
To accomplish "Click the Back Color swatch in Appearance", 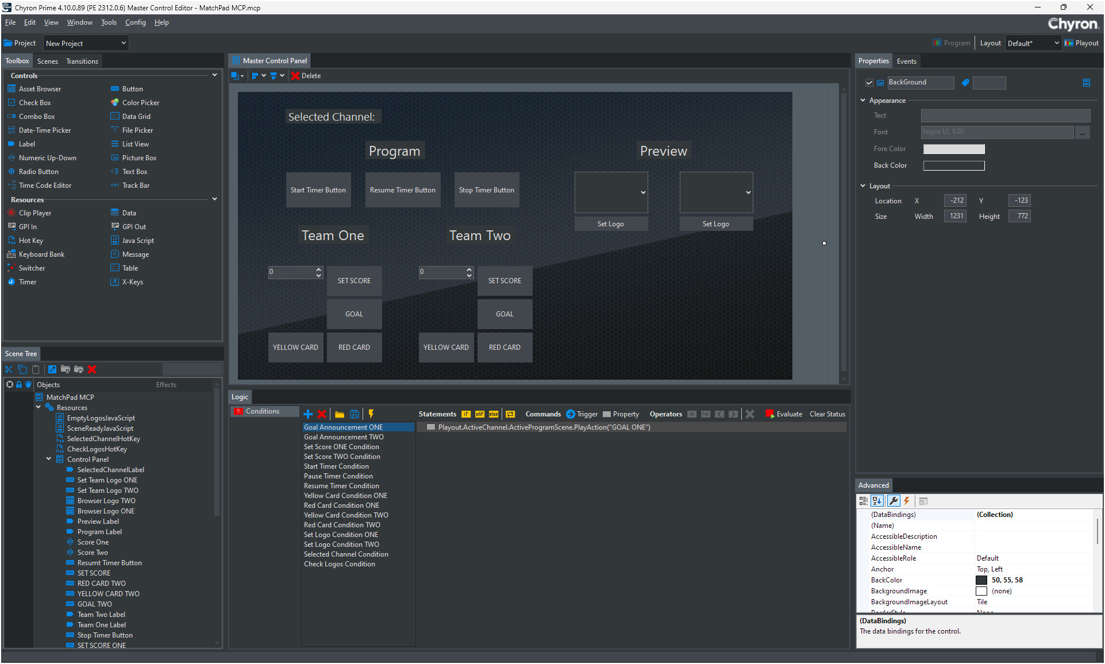I will tap(954, 165).
